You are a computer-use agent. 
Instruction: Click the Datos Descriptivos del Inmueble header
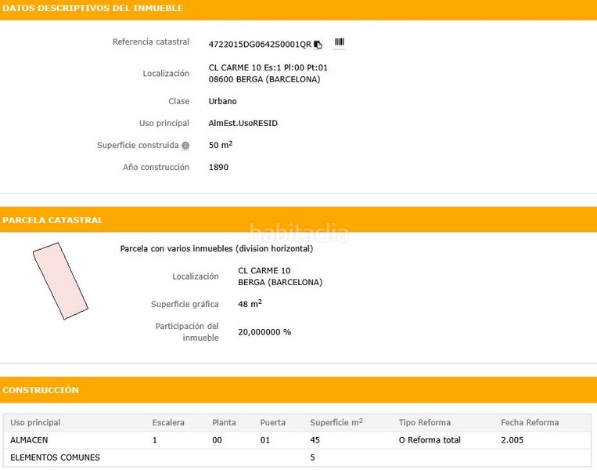coord(92,8)
